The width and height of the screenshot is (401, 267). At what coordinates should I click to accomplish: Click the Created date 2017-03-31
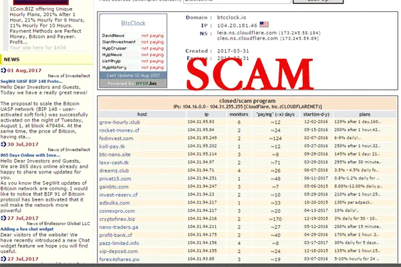click(233, 51)
